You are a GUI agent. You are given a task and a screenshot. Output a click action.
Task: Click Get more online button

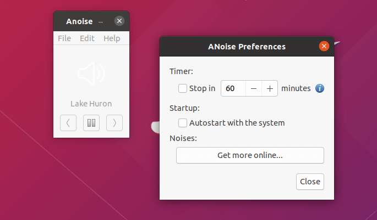pyautogui.click(x=250, y=155)
